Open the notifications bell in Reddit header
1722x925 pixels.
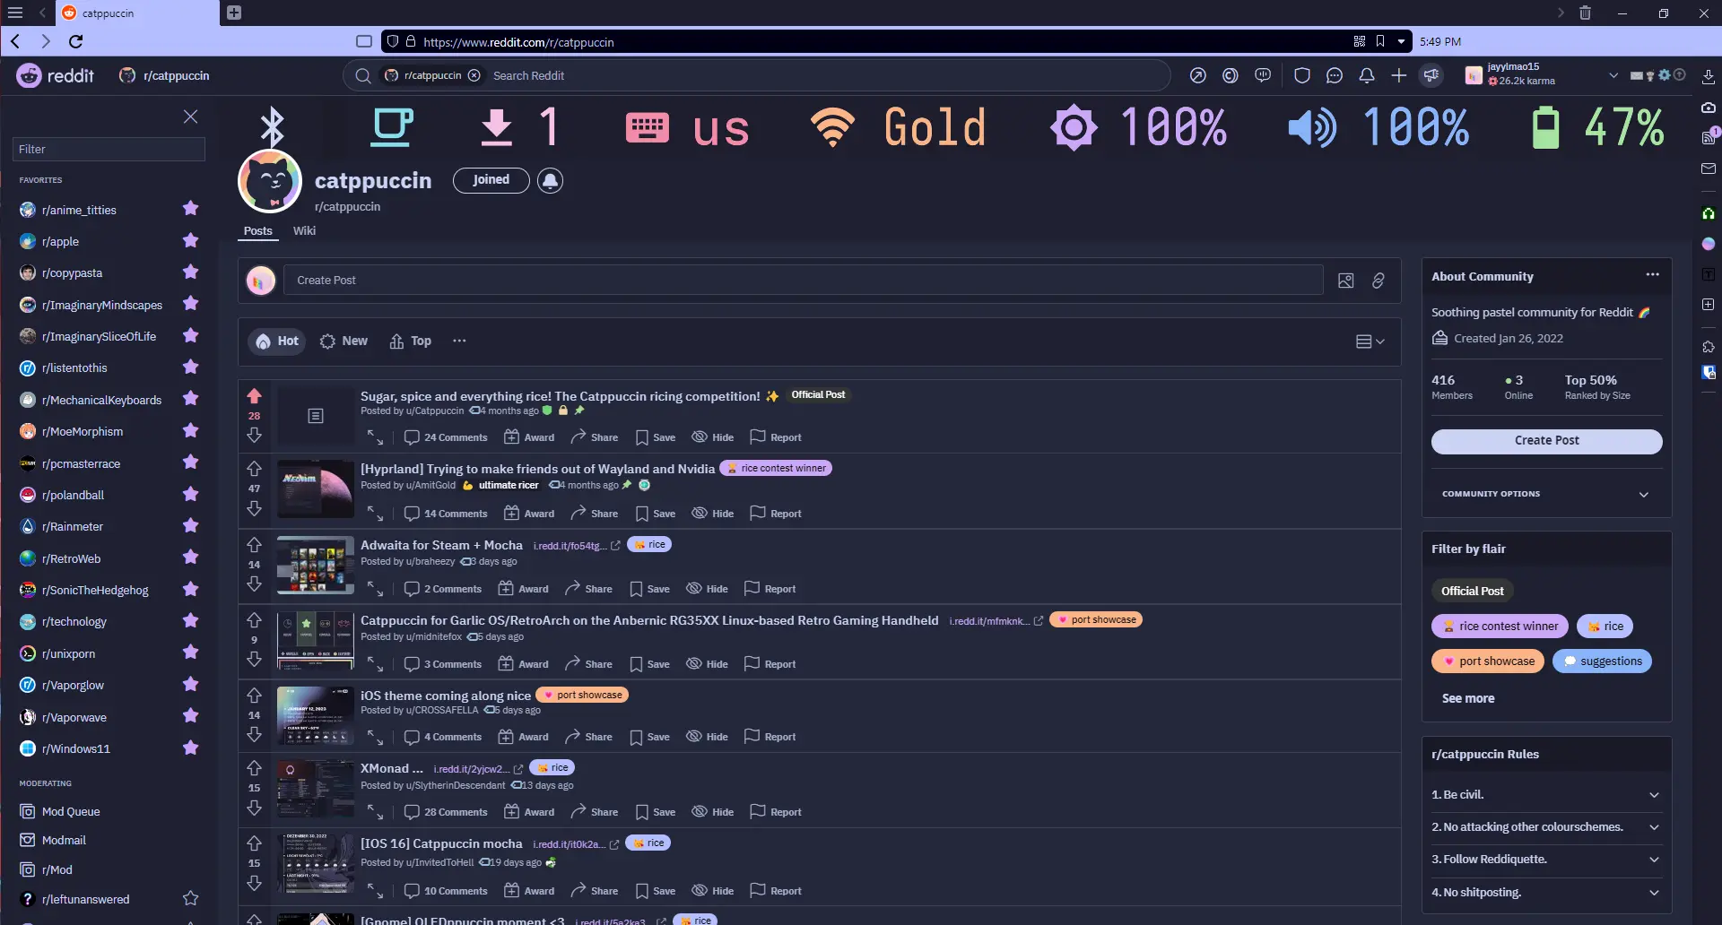coord(1366,76)
